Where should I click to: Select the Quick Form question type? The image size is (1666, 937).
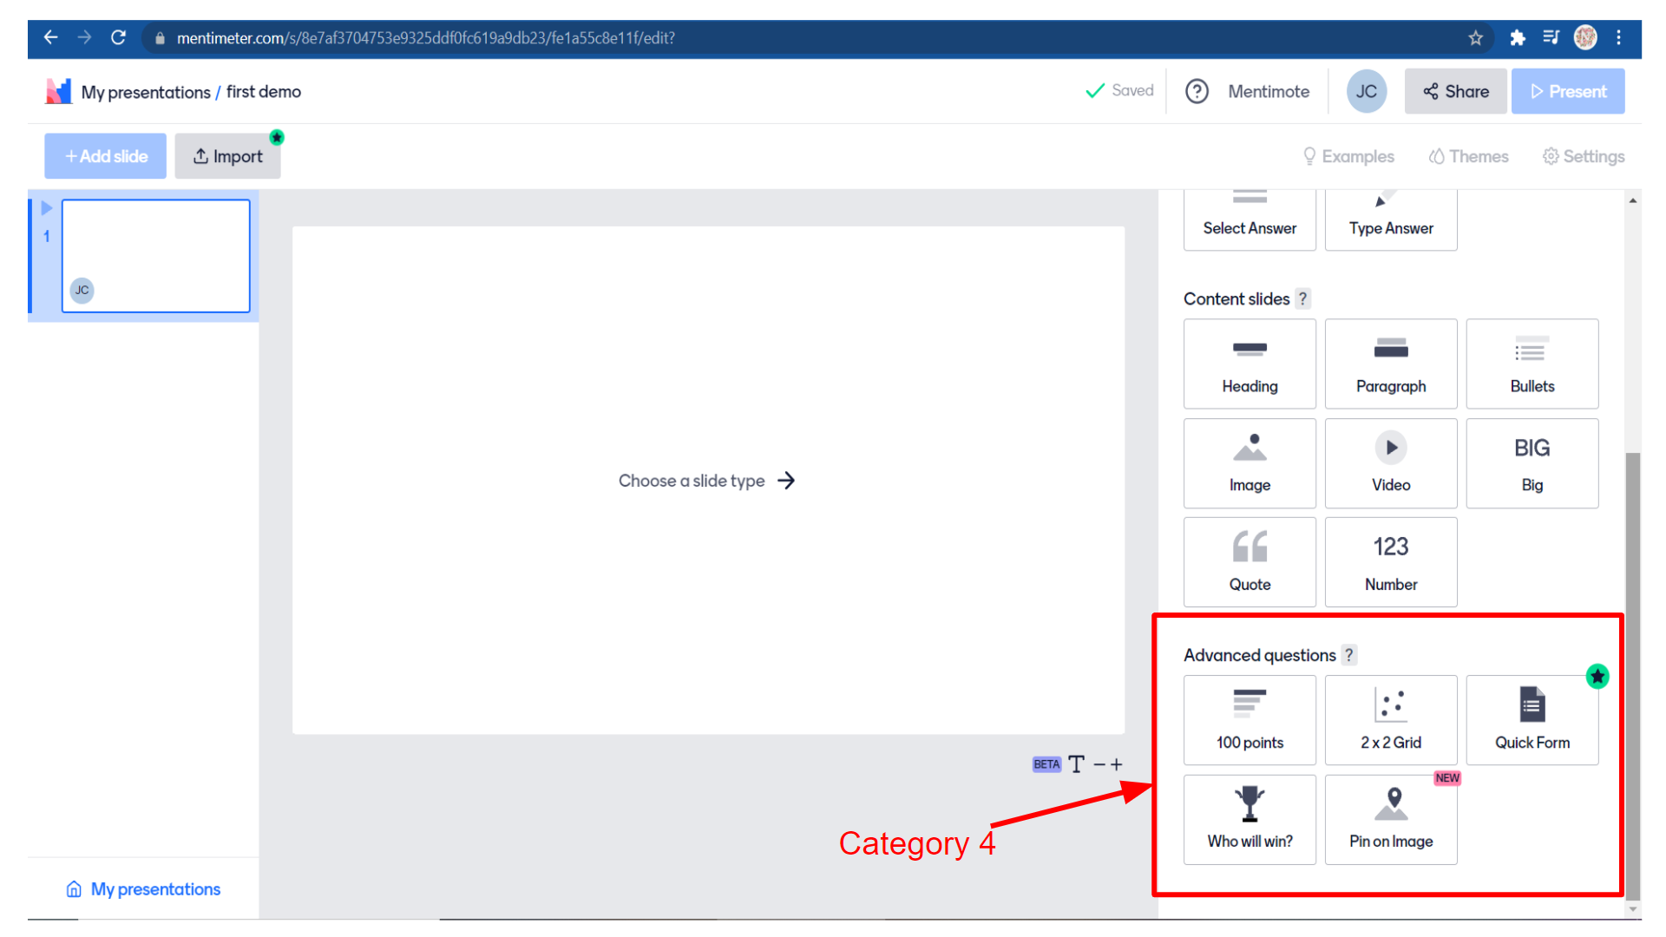[1532, 720]
